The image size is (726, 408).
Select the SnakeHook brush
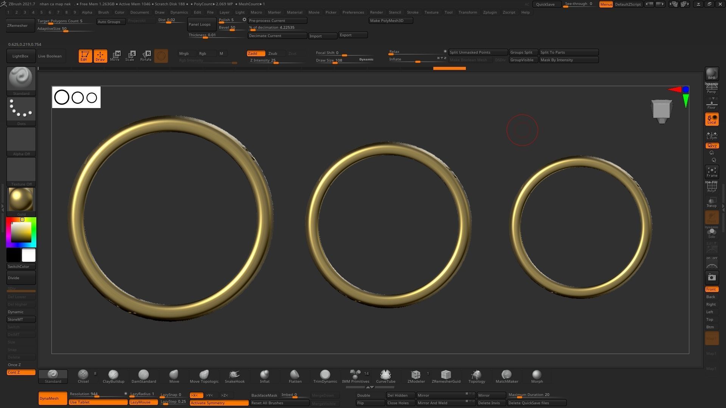coord(234,376)
